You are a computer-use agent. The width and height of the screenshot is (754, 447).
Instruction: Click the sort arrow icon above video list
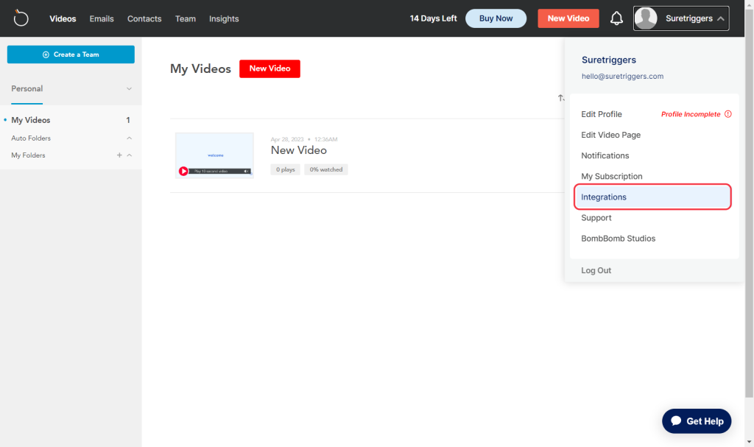coord(560,98)
